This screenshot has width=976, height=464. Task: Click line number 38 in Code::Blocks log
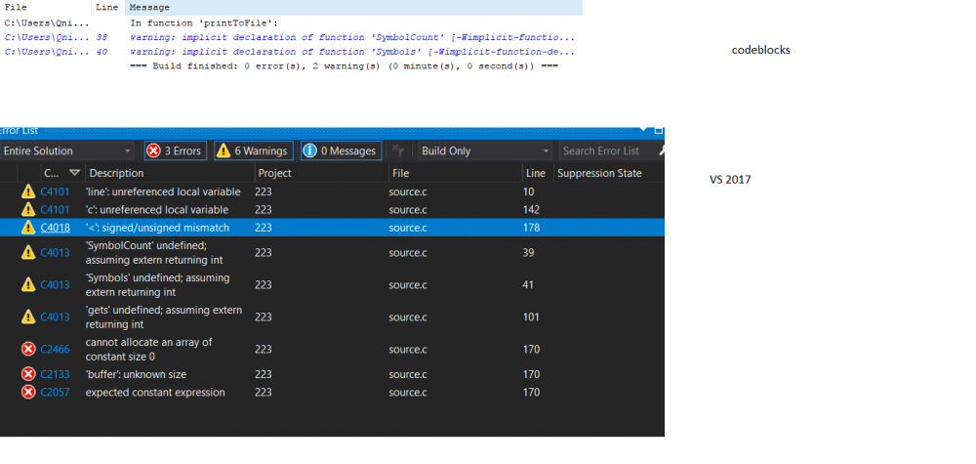pyautogui.click(x=102, y=37)
